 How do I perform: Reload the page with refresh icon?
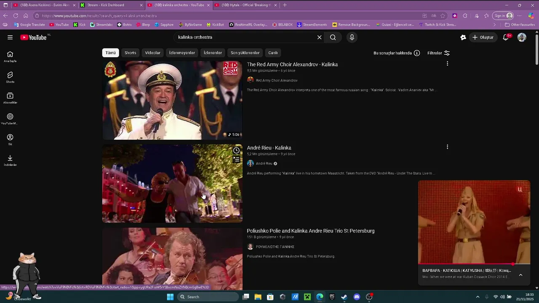pyautogui.click(x=16, y=16)
